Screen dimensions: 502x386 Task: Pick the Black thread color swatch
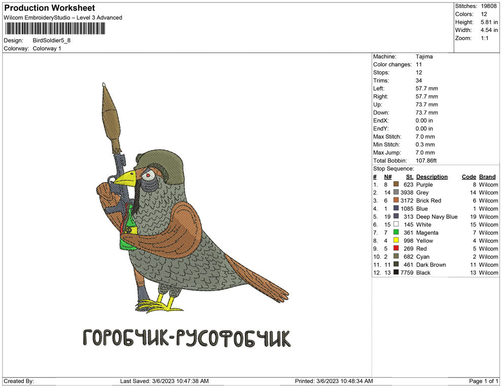click(396, 273)
